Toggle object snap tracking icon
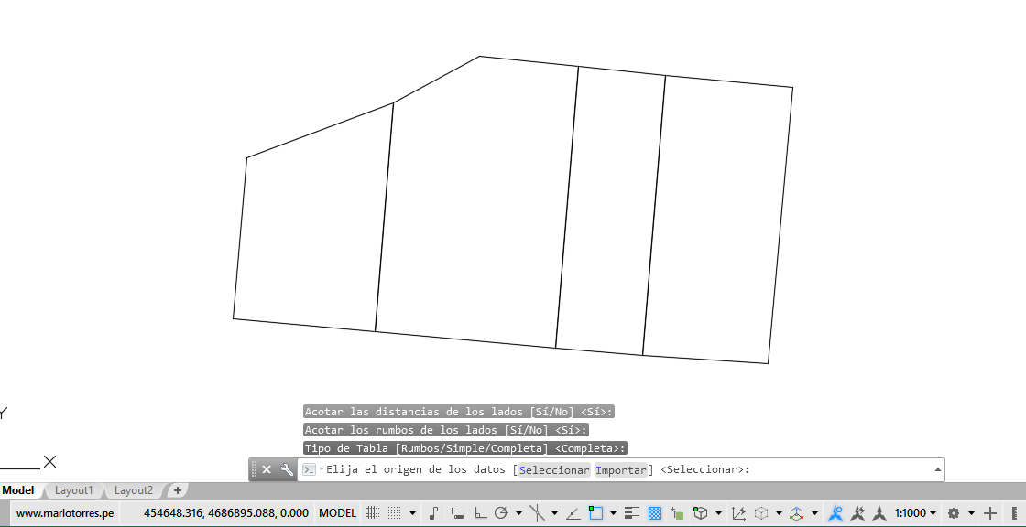This screenshot has width=1026, height=527. [x=573, y=513]
